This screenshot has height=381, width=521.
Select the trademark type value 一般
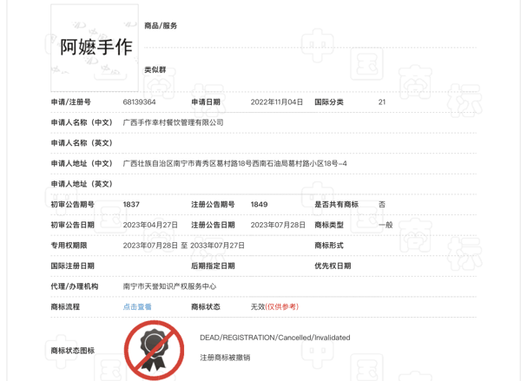coord(386,225)
